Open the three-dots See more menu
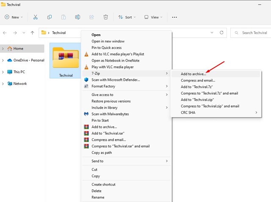The height and width of the screenshot is (202, 271). coord(174,17)
